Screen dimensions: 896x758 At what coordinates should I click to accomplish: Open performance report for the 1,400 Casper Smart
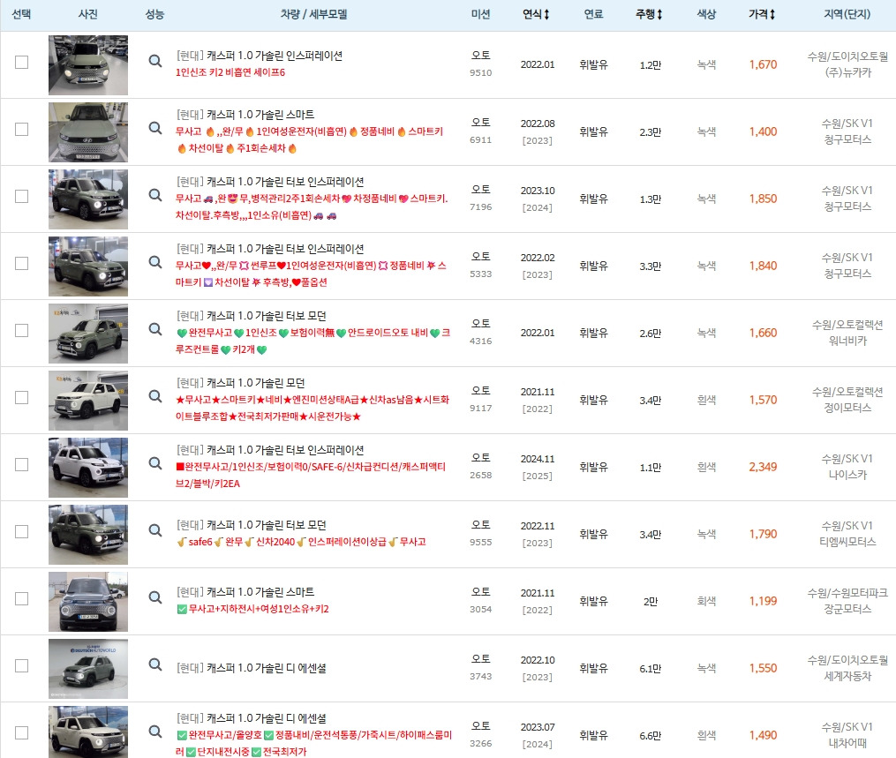pos(154,128)
